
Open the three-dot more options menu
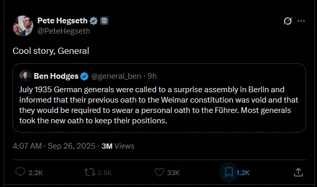point(301,21)
